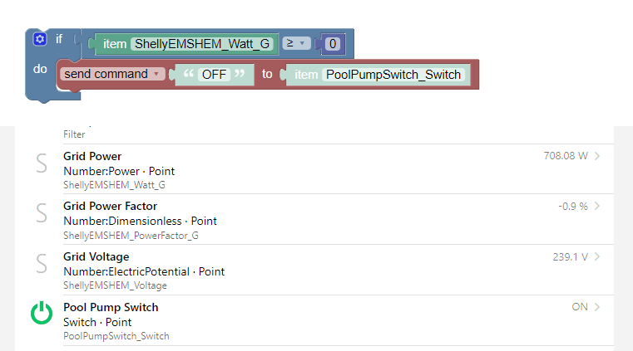This screenshot has height=351, width=633.
Task: Edit the OFF text string value
Action: pos(214,75)
